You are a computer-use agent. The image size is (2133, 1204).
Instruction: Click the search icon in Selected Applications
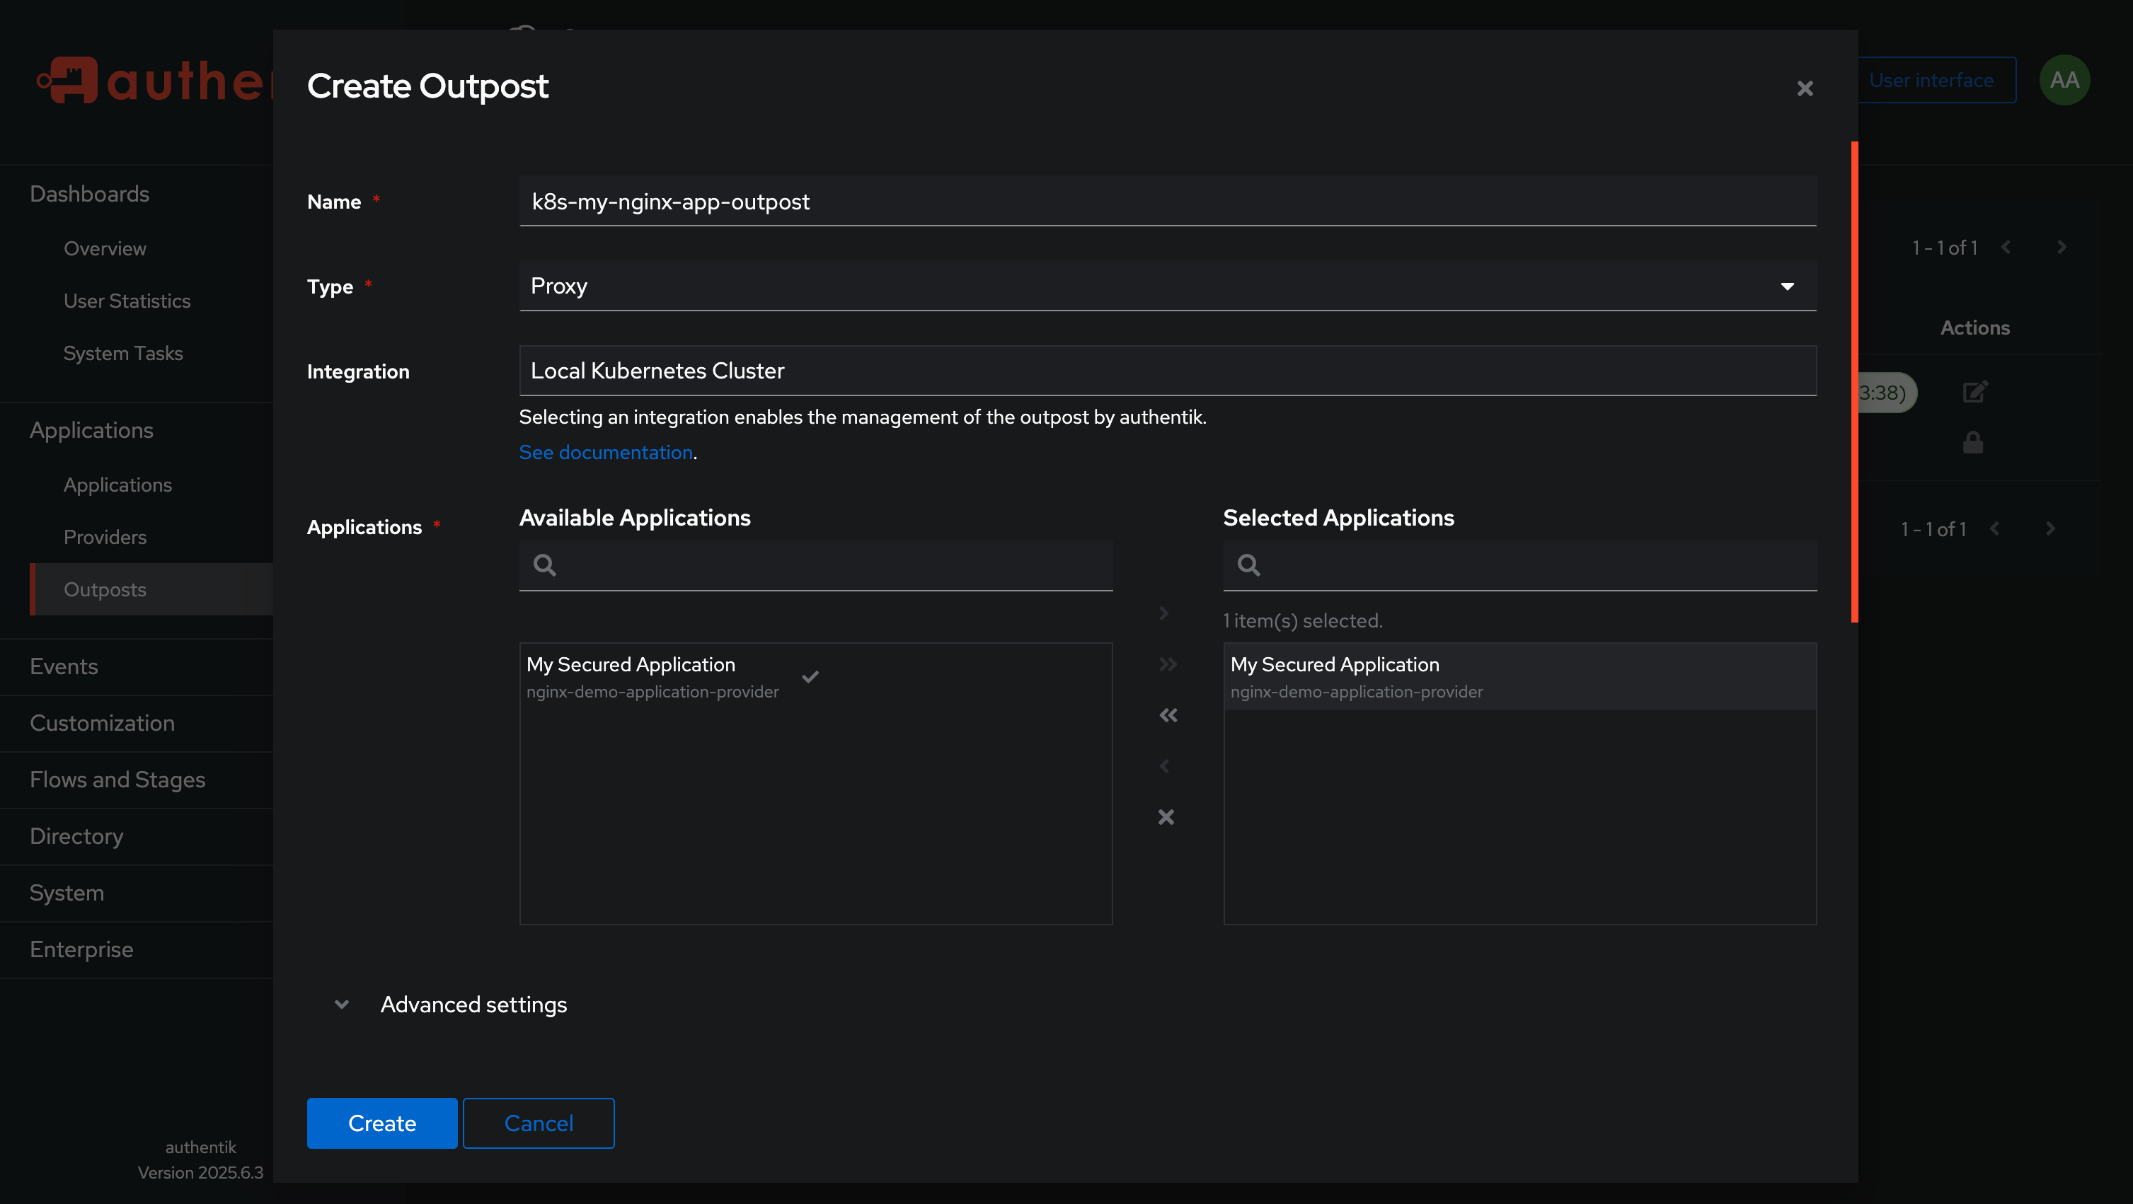point(1248,565)
